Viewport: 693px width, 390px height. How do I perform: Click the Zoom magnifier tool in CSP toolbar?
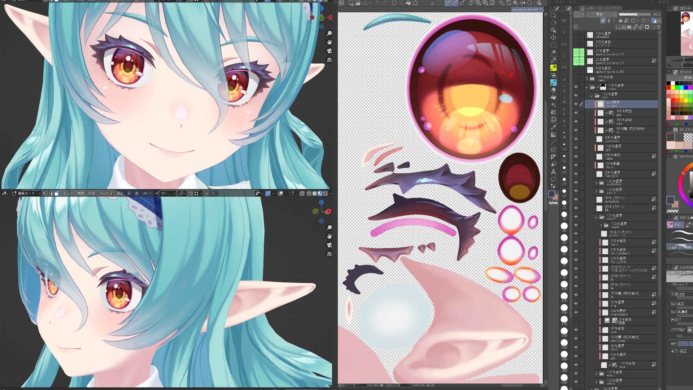pyautogui.click(x=553, y=16)
